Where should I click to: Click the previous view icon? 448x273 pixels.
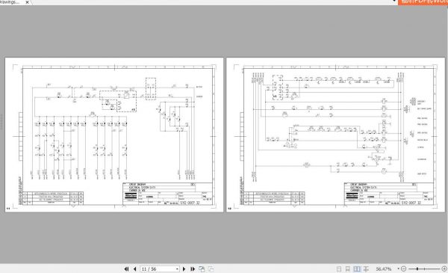tap(202, 269)
